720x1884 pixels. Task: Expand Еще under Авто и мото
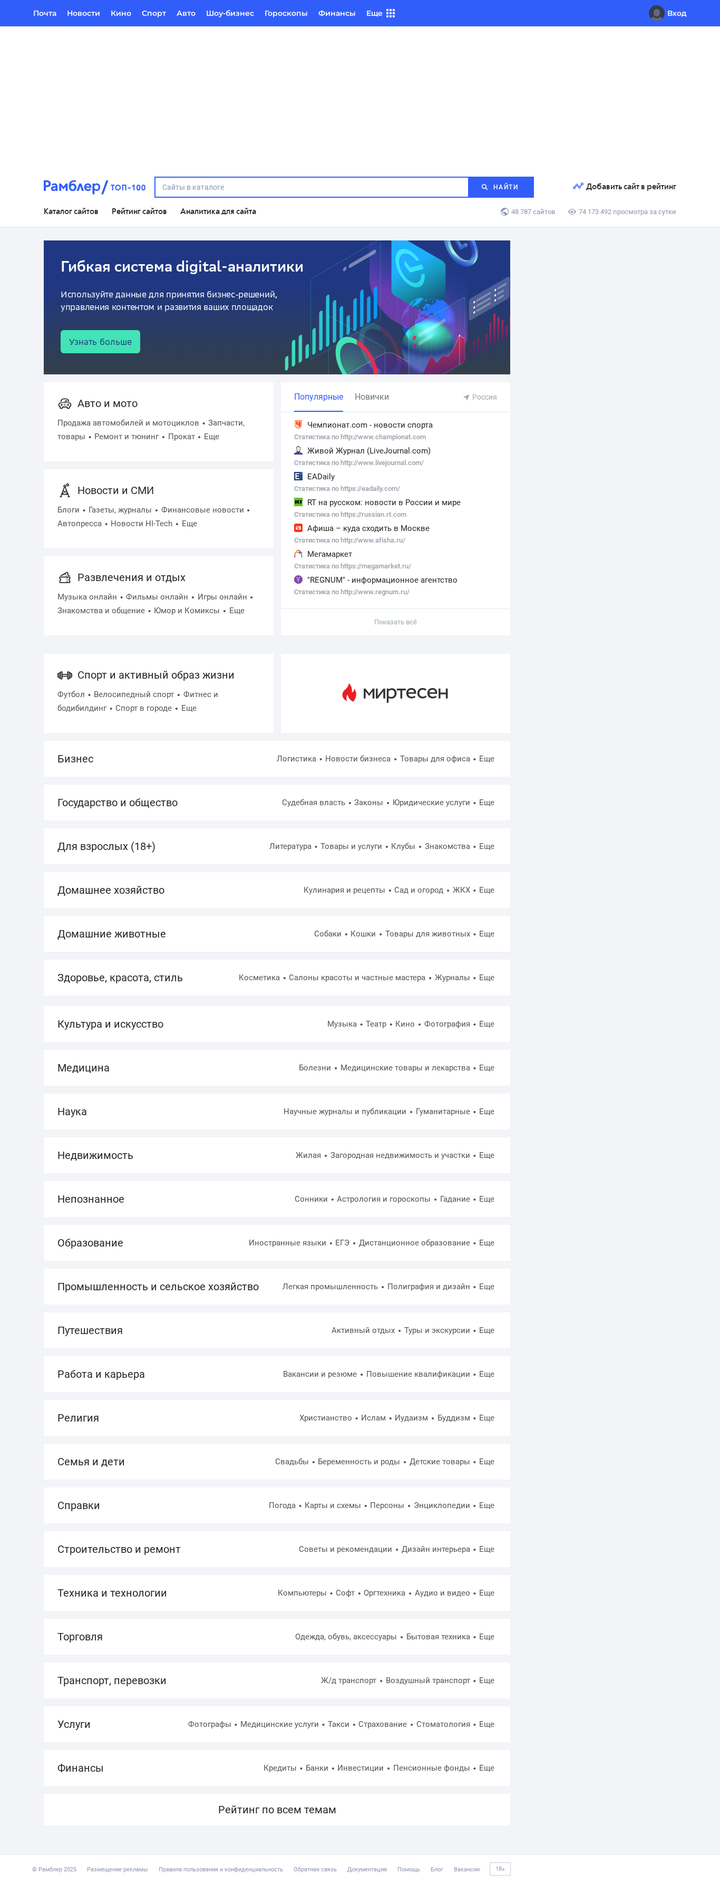211,437
